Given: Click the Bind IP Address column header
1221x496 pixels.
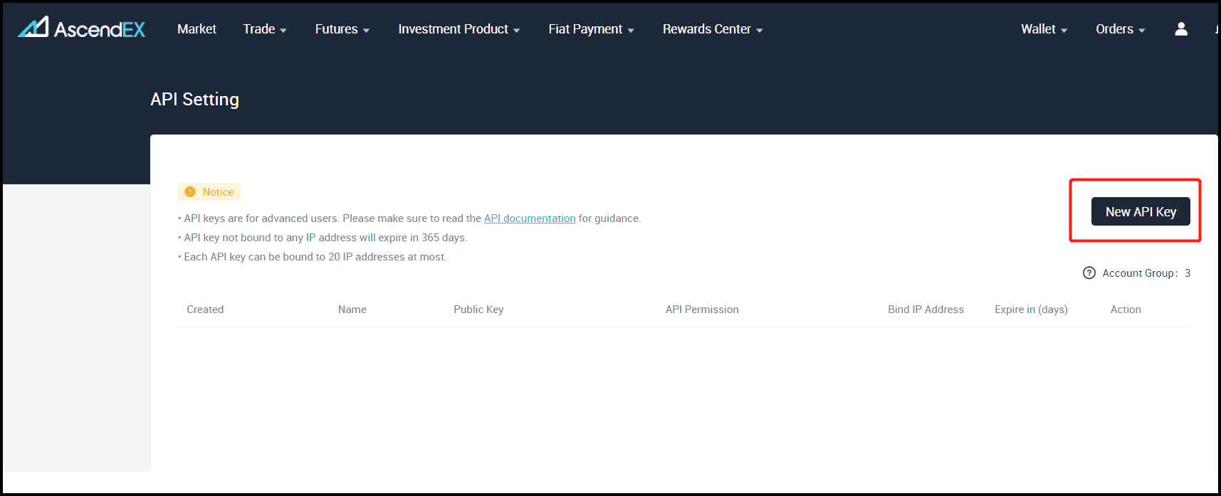Looking at the screenshot, I should coord(926,310).
